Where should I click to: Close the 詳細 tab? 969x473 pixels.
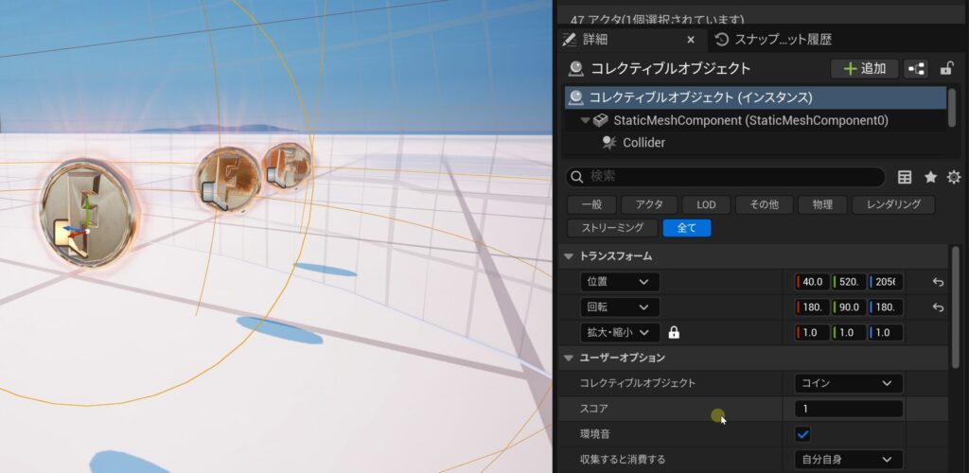click(x=691, y=40)
